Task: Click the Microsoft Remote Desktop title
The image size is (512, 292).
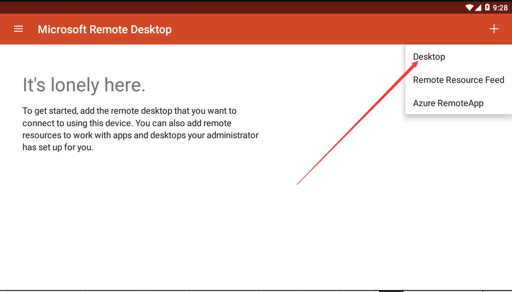Action: tap(105, 29)
